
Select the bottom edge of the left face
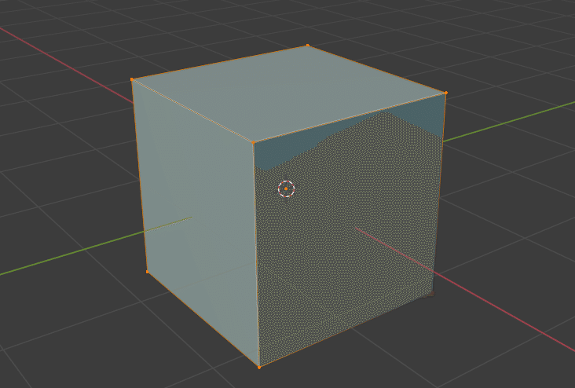(203, 319)
